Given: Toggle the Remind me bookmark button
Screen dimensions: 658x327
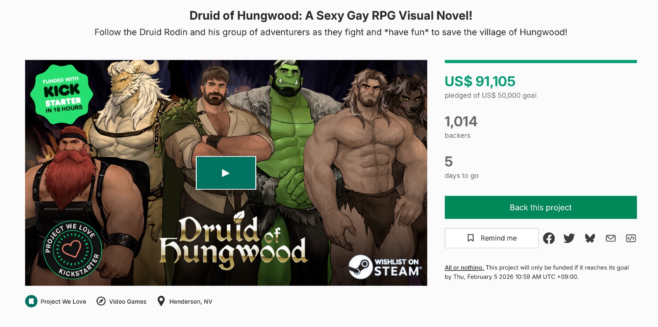Looking at the screenshot, I should 492,238.
